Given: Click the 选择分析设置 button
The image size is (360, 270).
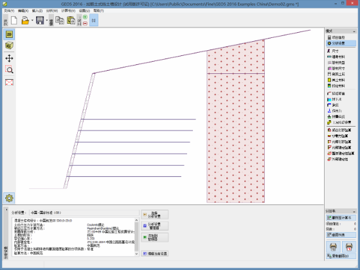Looking at the screenshot, I should [155, 215].
